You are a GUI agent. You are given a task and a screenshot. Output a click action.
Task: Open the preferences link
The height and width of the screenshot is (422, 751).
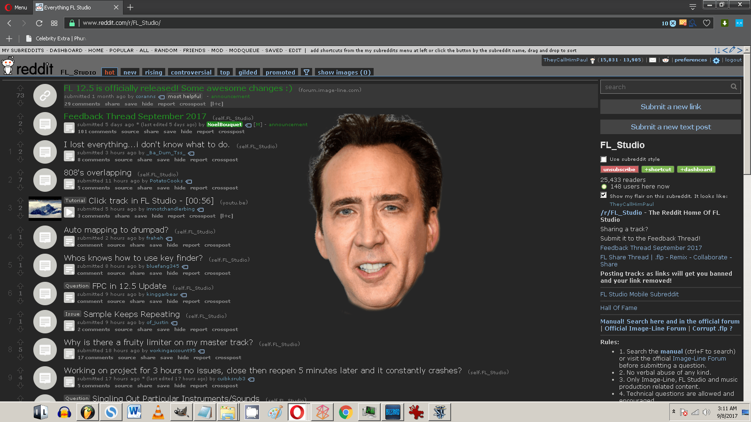coord(690,60)
